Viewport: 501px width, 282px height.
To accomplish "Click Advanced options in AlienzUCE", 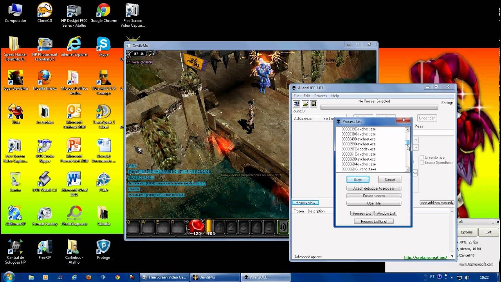I will [x=308, y=257].
